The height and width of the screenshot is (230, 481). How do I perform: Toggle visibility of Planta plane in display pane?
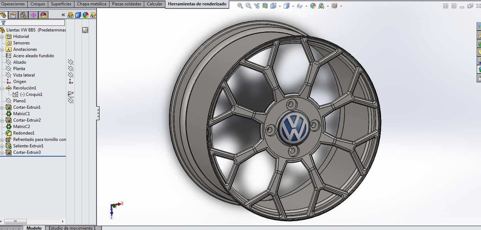pyautogui.click(x=71, y=69)
